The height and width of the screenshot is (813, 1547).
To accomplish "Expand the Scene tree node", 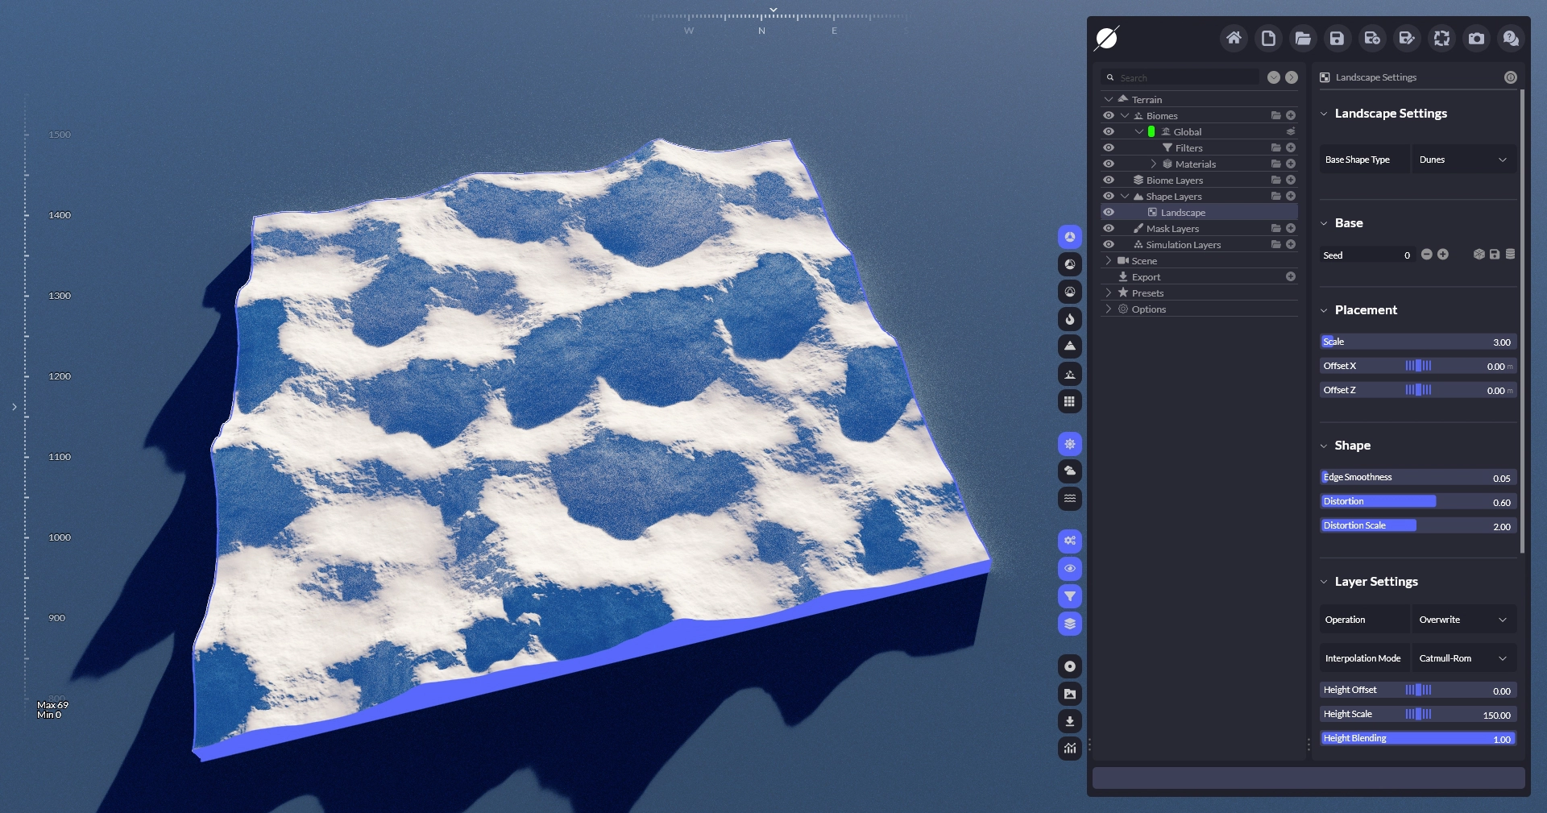I will point(1109,261).
